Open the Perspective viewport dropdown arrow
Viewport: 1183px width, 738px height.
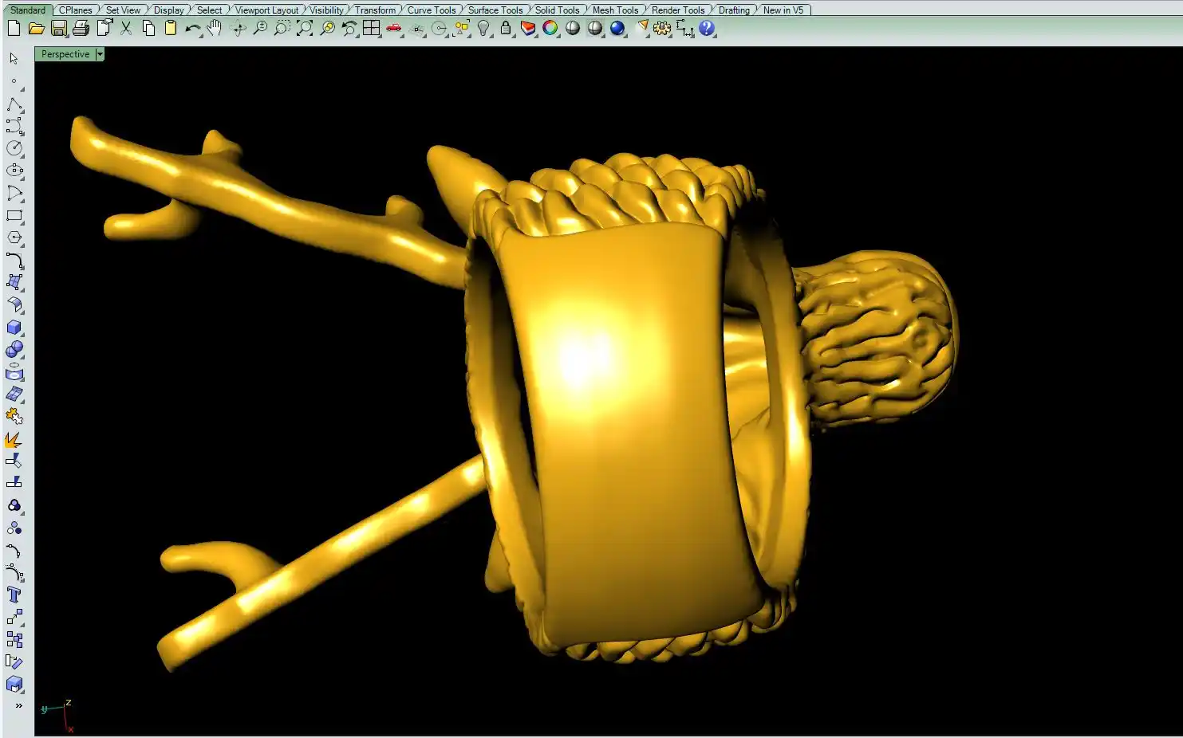coord(100,54)
